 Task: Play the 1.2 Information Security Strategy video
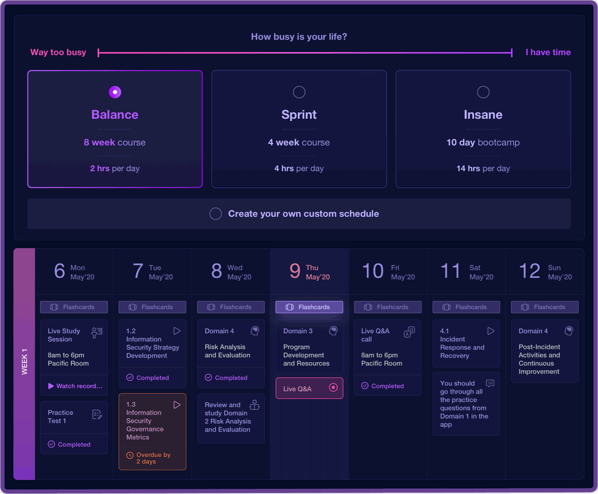coord(177,331)
